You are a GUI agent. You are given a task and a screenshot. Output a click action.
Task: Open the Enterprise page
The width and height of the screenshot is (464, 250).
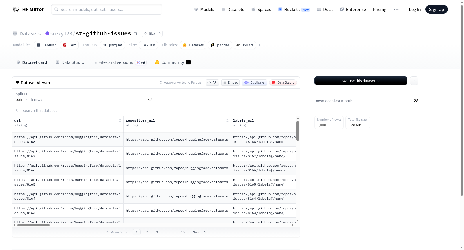pos(353,10)
